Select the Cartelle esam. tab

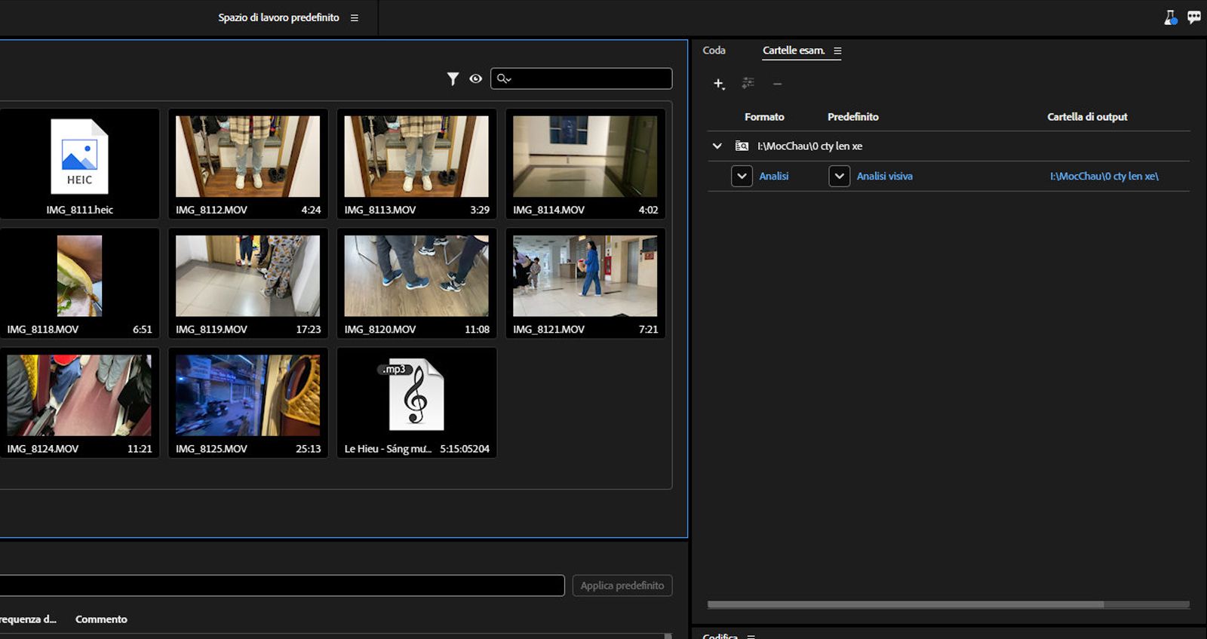pos(793,51)
